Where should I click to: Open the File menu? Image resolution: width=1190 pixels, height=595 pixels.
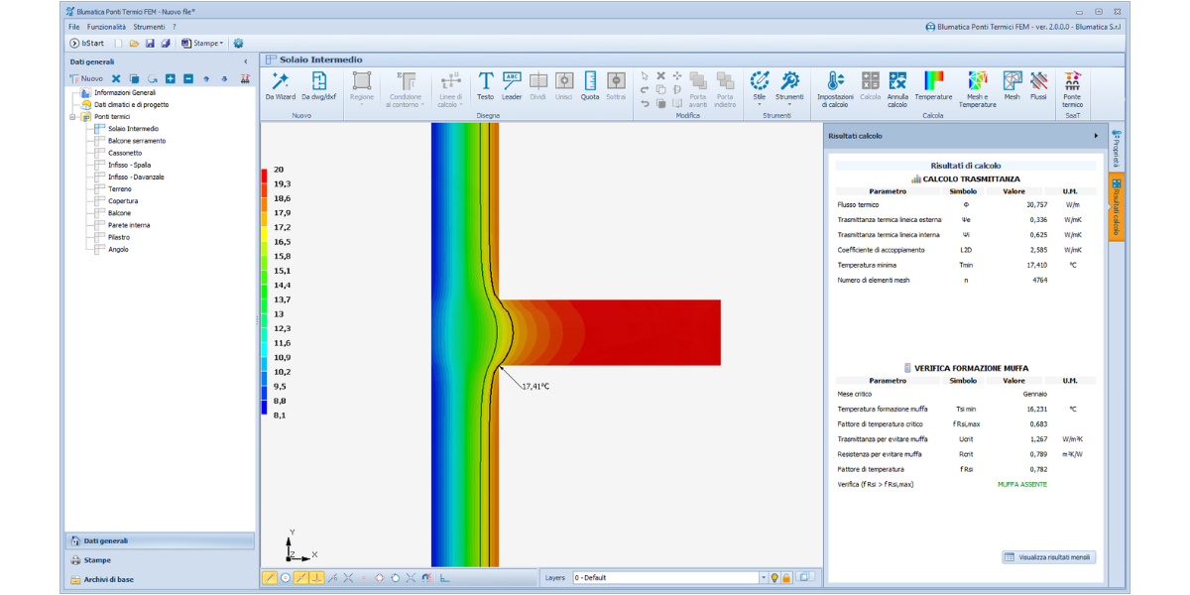tap(74, 27)
